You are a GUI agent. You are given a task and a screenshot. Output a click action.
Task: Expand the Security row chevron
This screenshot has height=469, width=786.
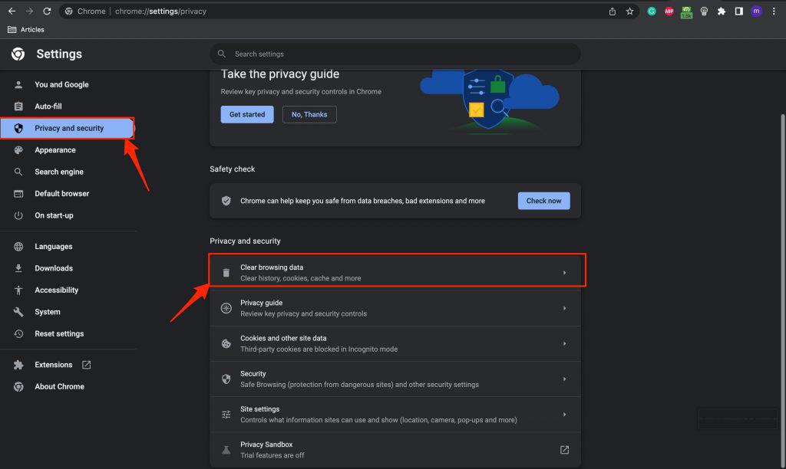[564, 379]
